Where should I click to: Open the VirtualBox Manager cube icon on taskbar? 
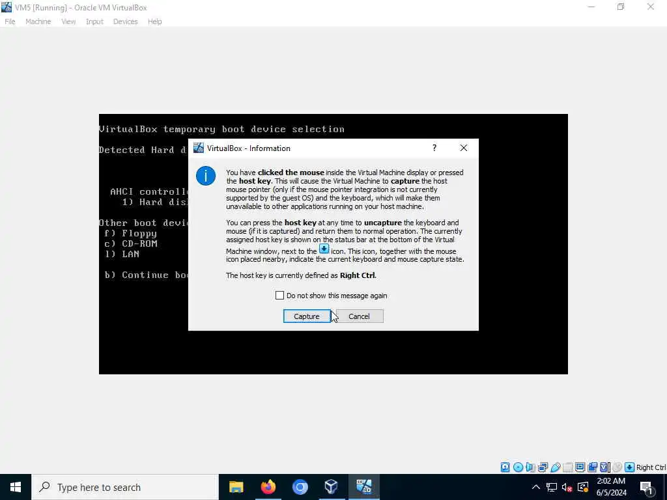click(332, 487)
